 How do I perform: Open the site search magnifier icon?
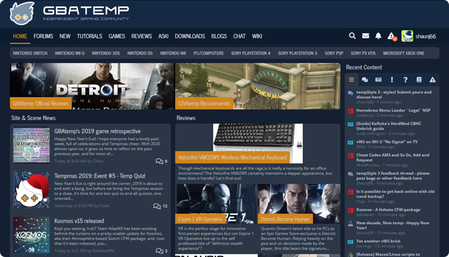click(352, 36)
